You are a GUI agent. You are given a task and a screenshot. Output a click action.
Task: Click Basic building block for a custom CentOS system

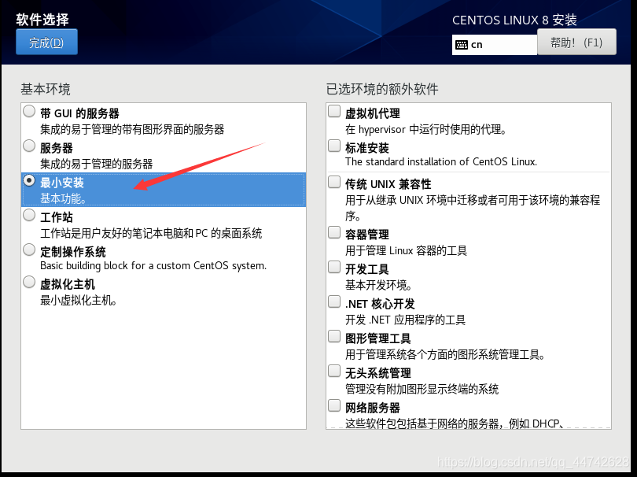153,265
